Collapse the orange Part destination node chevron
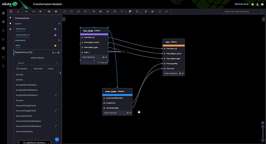 [182, 42]
